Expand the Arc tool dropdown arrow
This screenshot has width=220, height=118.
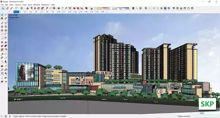click(x=19, y=8)
